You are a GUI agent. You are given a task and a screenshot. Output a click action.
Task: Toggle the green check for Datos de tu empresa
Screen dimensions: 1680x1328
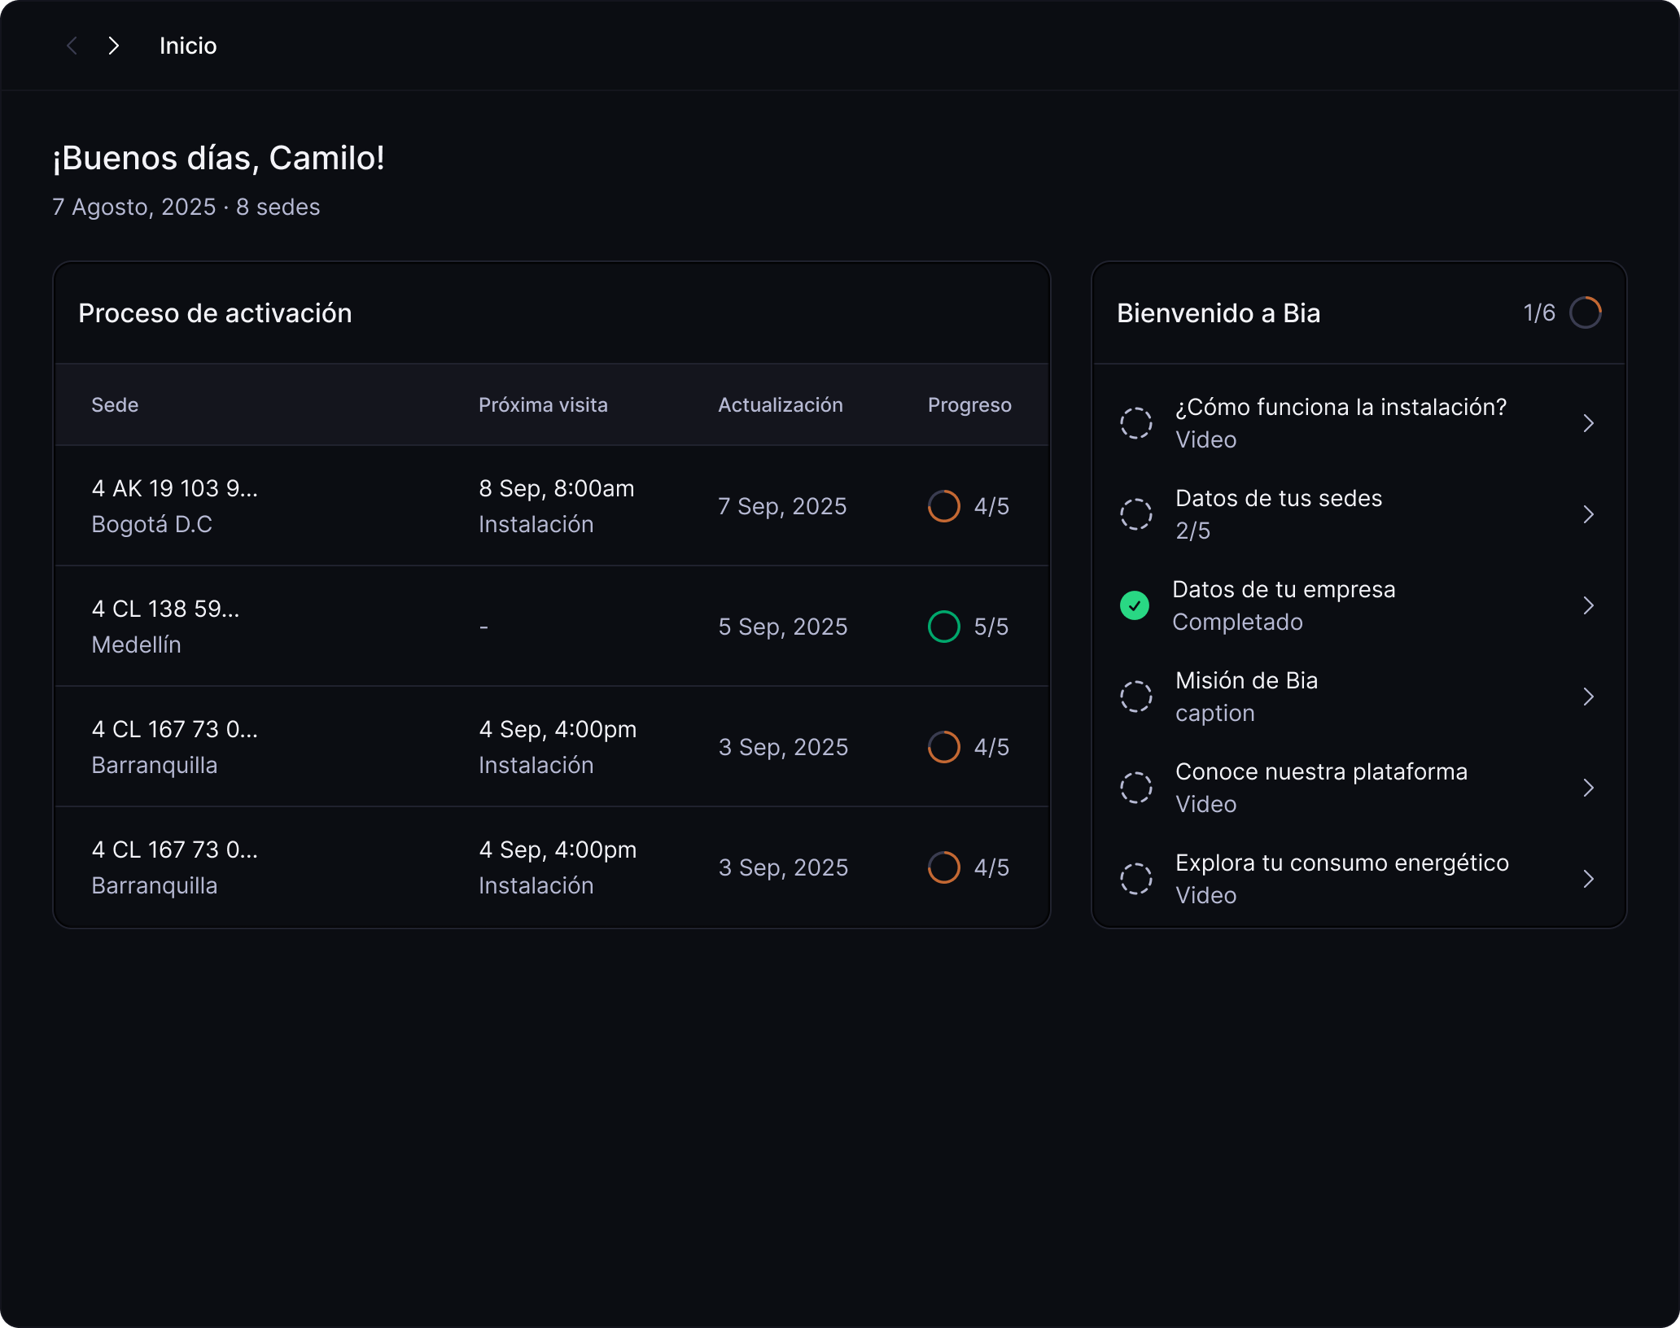point(1134,605)
